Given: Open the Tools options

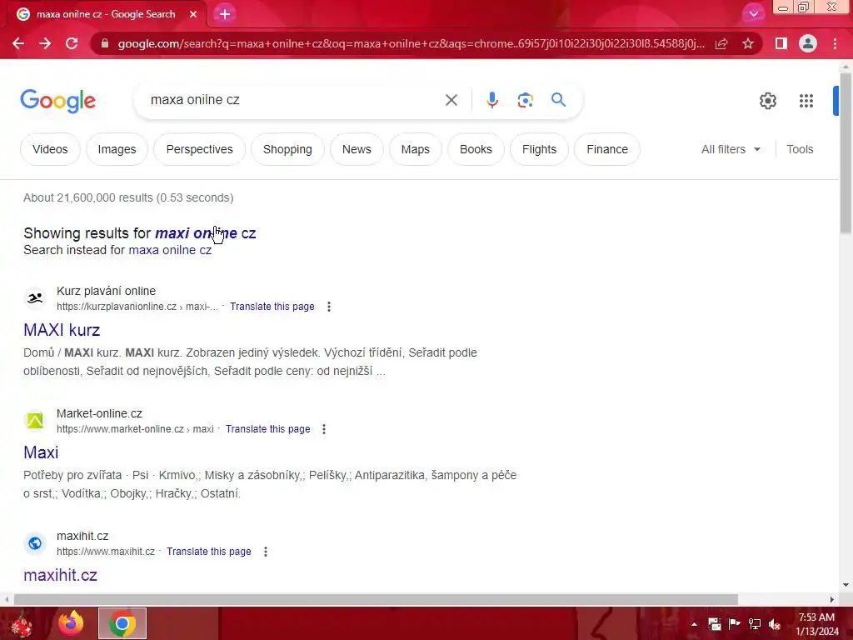Looking at the screenshot, I should pyautogui.click(x=800, y=149).
